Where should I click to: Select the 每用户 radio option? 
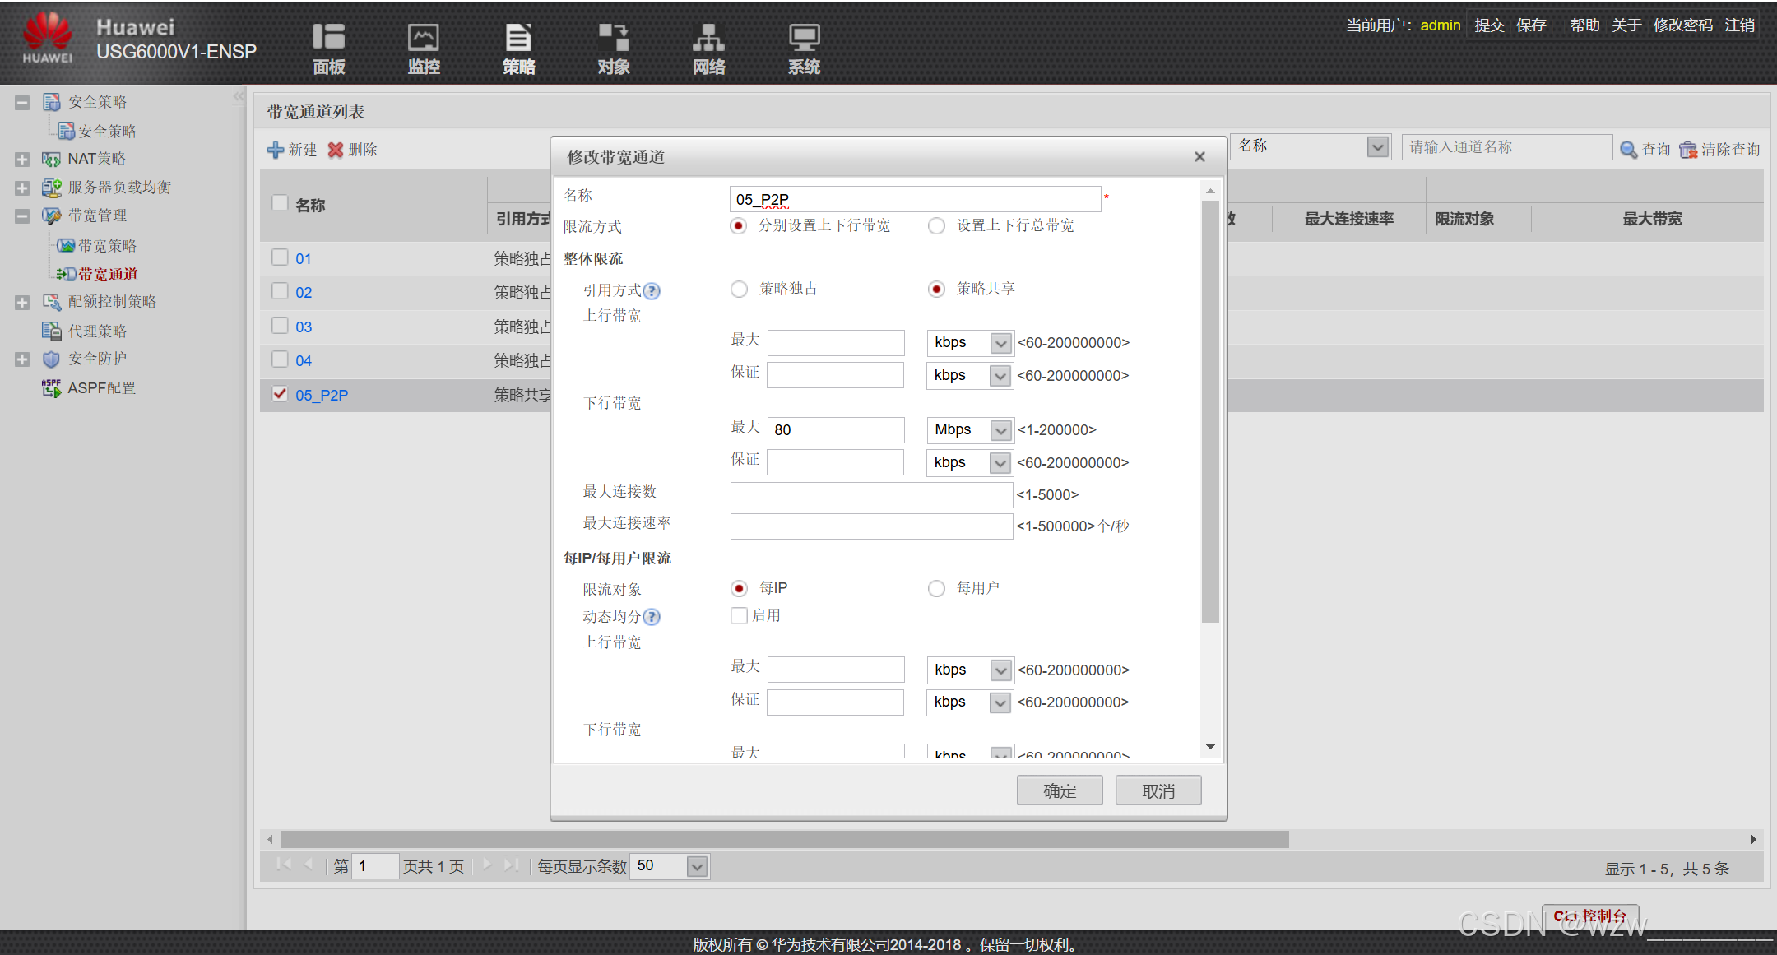pos(936,589)
